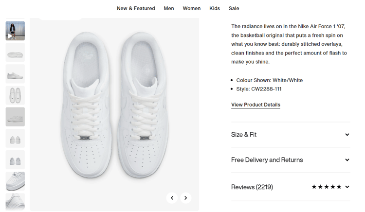The image size is (365, 212).
Task: Open the Men menu
Action: point(169,8)
